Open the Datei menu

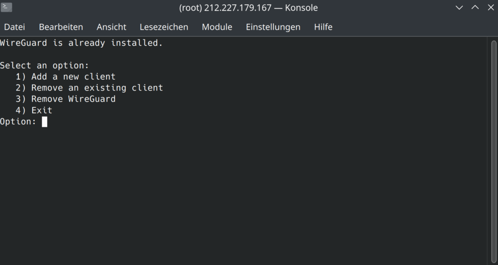point(15,27)
